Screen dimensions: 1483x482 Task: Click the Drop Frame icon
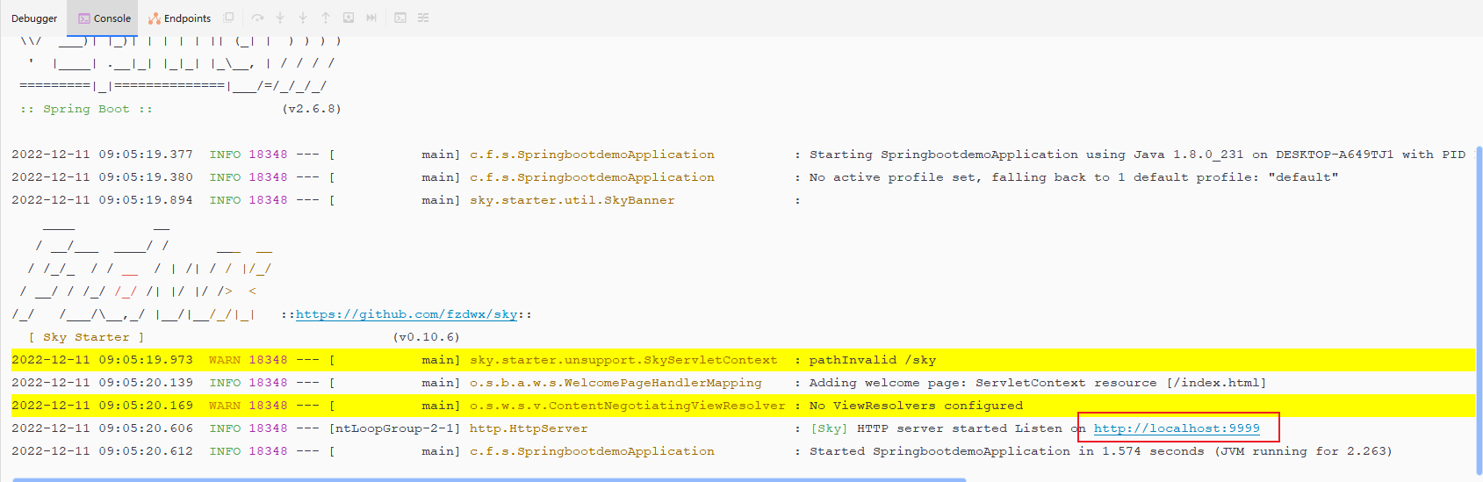pos(349,18)
